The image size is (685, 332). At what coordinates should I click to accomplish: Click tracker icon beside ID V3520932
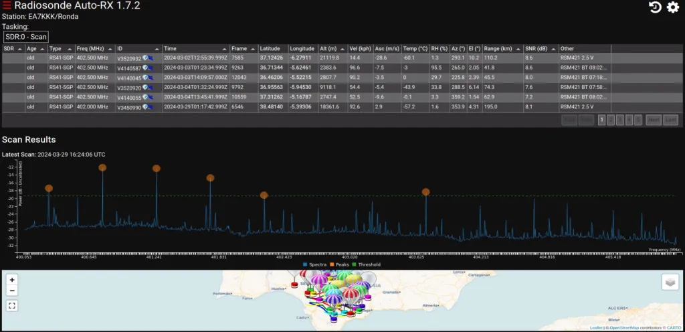148,58
